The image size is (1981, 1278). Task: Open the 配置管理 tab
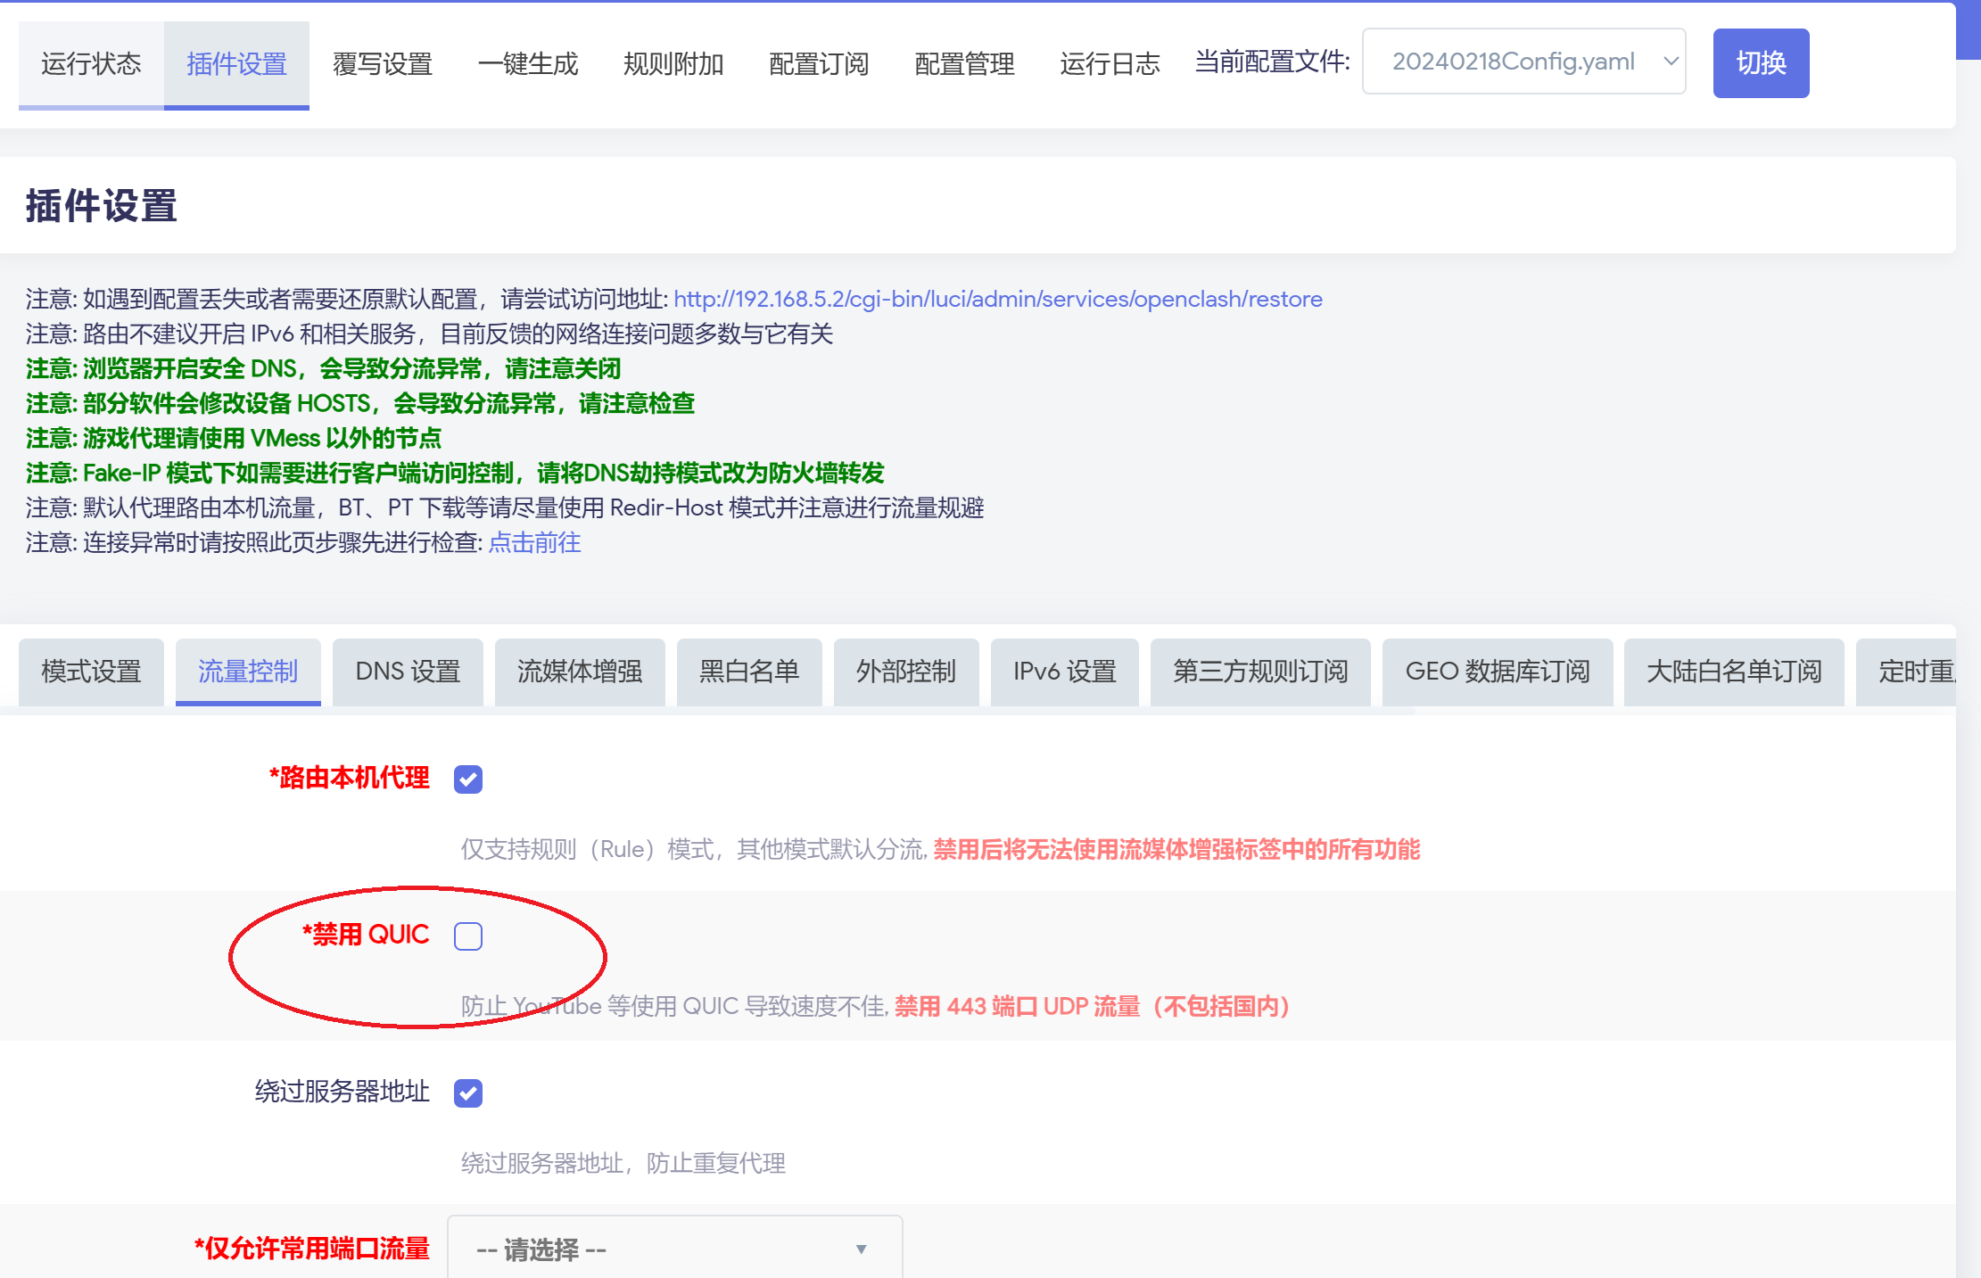pos(964,64)
